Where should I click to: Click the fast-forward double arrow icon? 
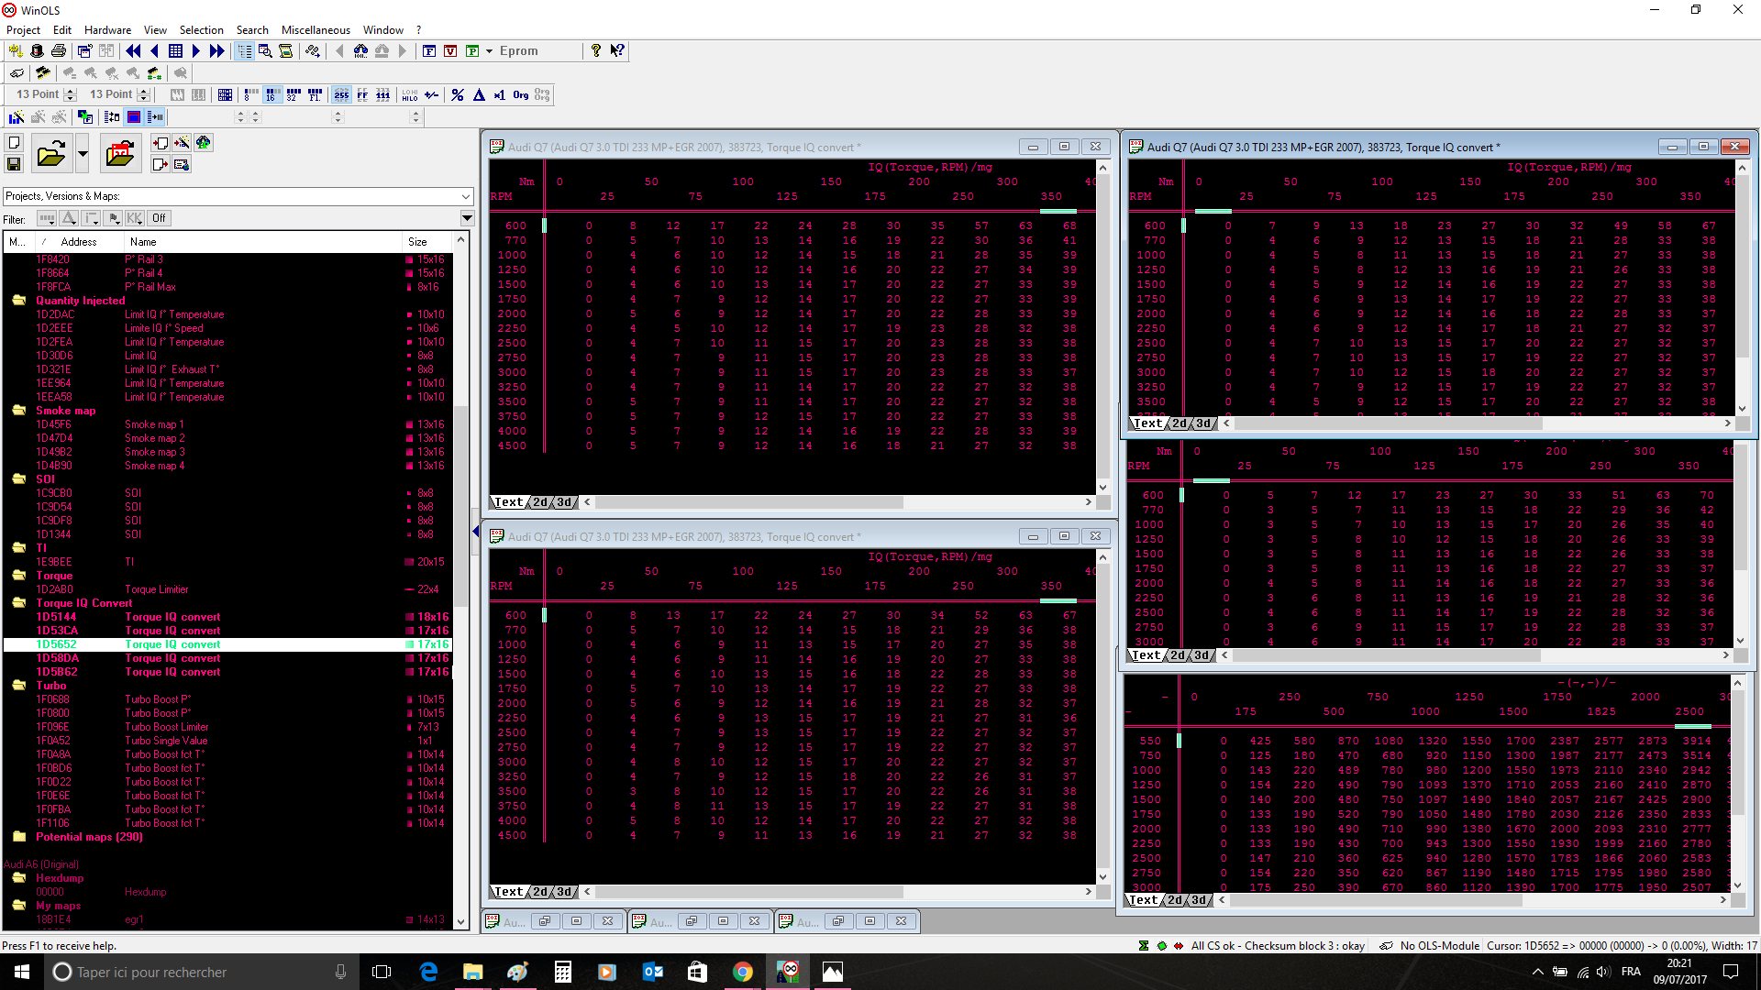tap(216, 51)
